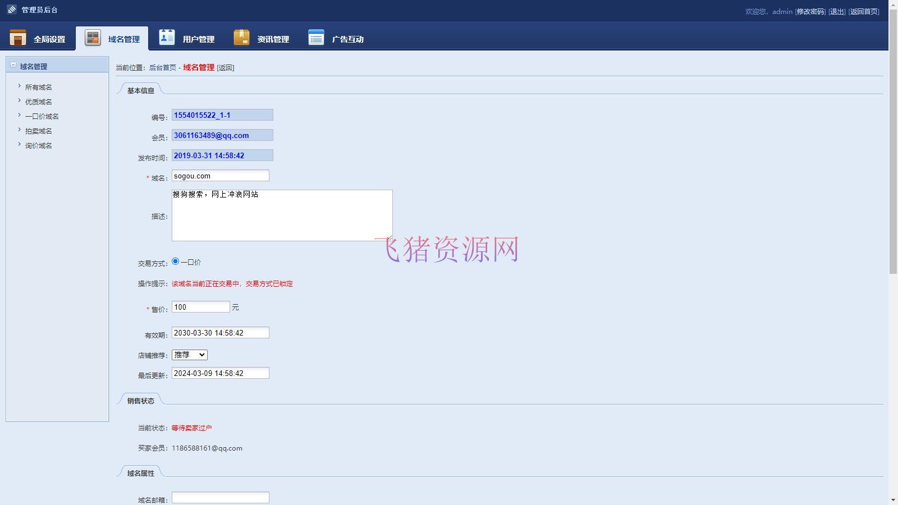
Task: Select the 一口价 trade mode radio button
Action: coord(175,260)
